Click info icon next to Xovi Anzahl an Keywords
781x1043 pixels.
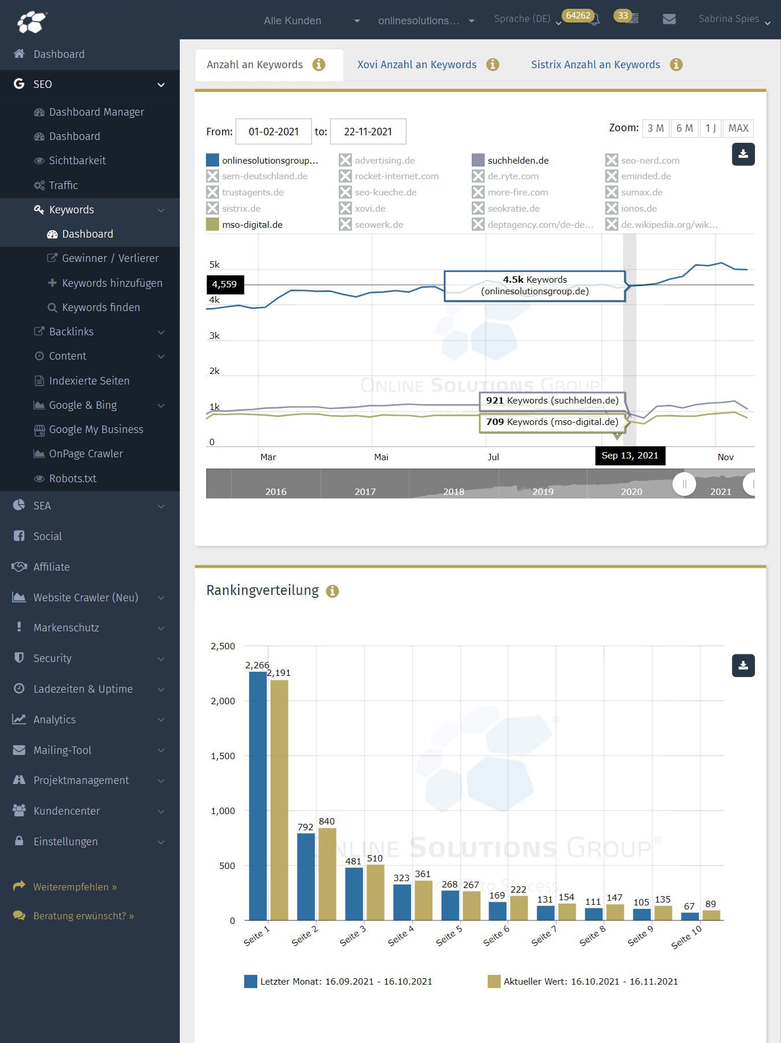[x=493, y=65]
